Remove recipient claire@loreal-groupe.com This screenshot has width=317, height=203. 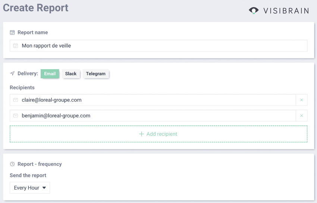301,100
